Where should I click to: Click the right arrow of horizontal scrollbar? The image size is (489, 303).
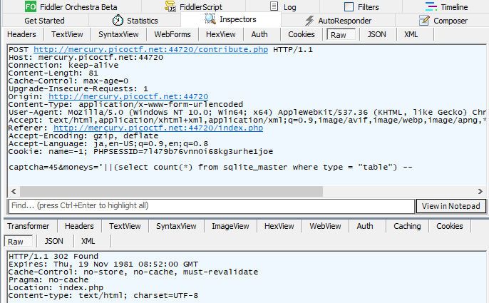coord(480,191)
